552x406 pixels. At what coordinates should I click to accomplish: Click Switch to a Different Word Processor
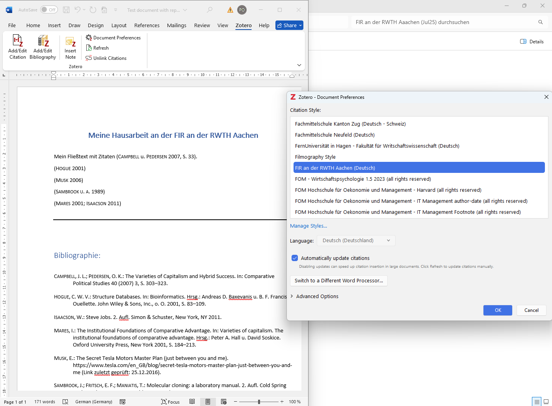tap(339, 281)
